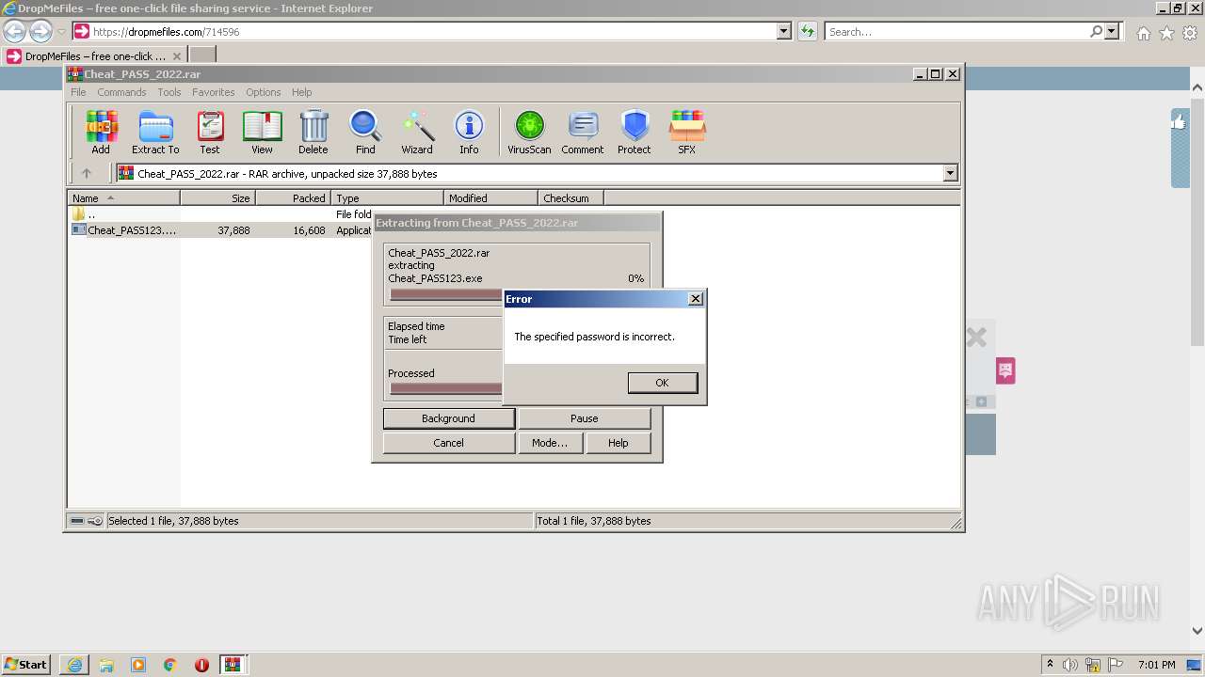Click the Background button
1205x677 pixels.
point(448,418)
